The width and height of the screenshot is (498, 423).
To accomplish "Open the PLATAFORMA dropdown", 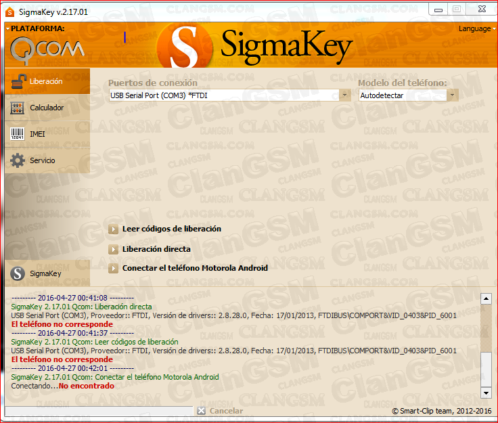I will coord(35,28).
